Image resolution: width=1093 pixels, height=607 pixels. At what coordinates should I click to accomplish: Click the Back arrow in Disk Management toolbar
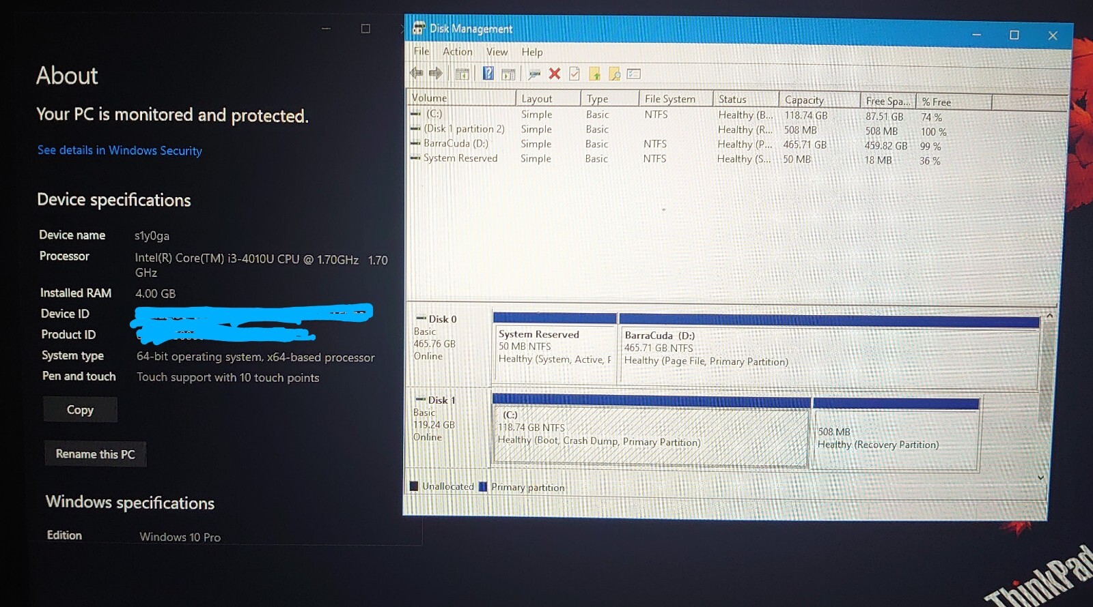(x=416, y=73)
